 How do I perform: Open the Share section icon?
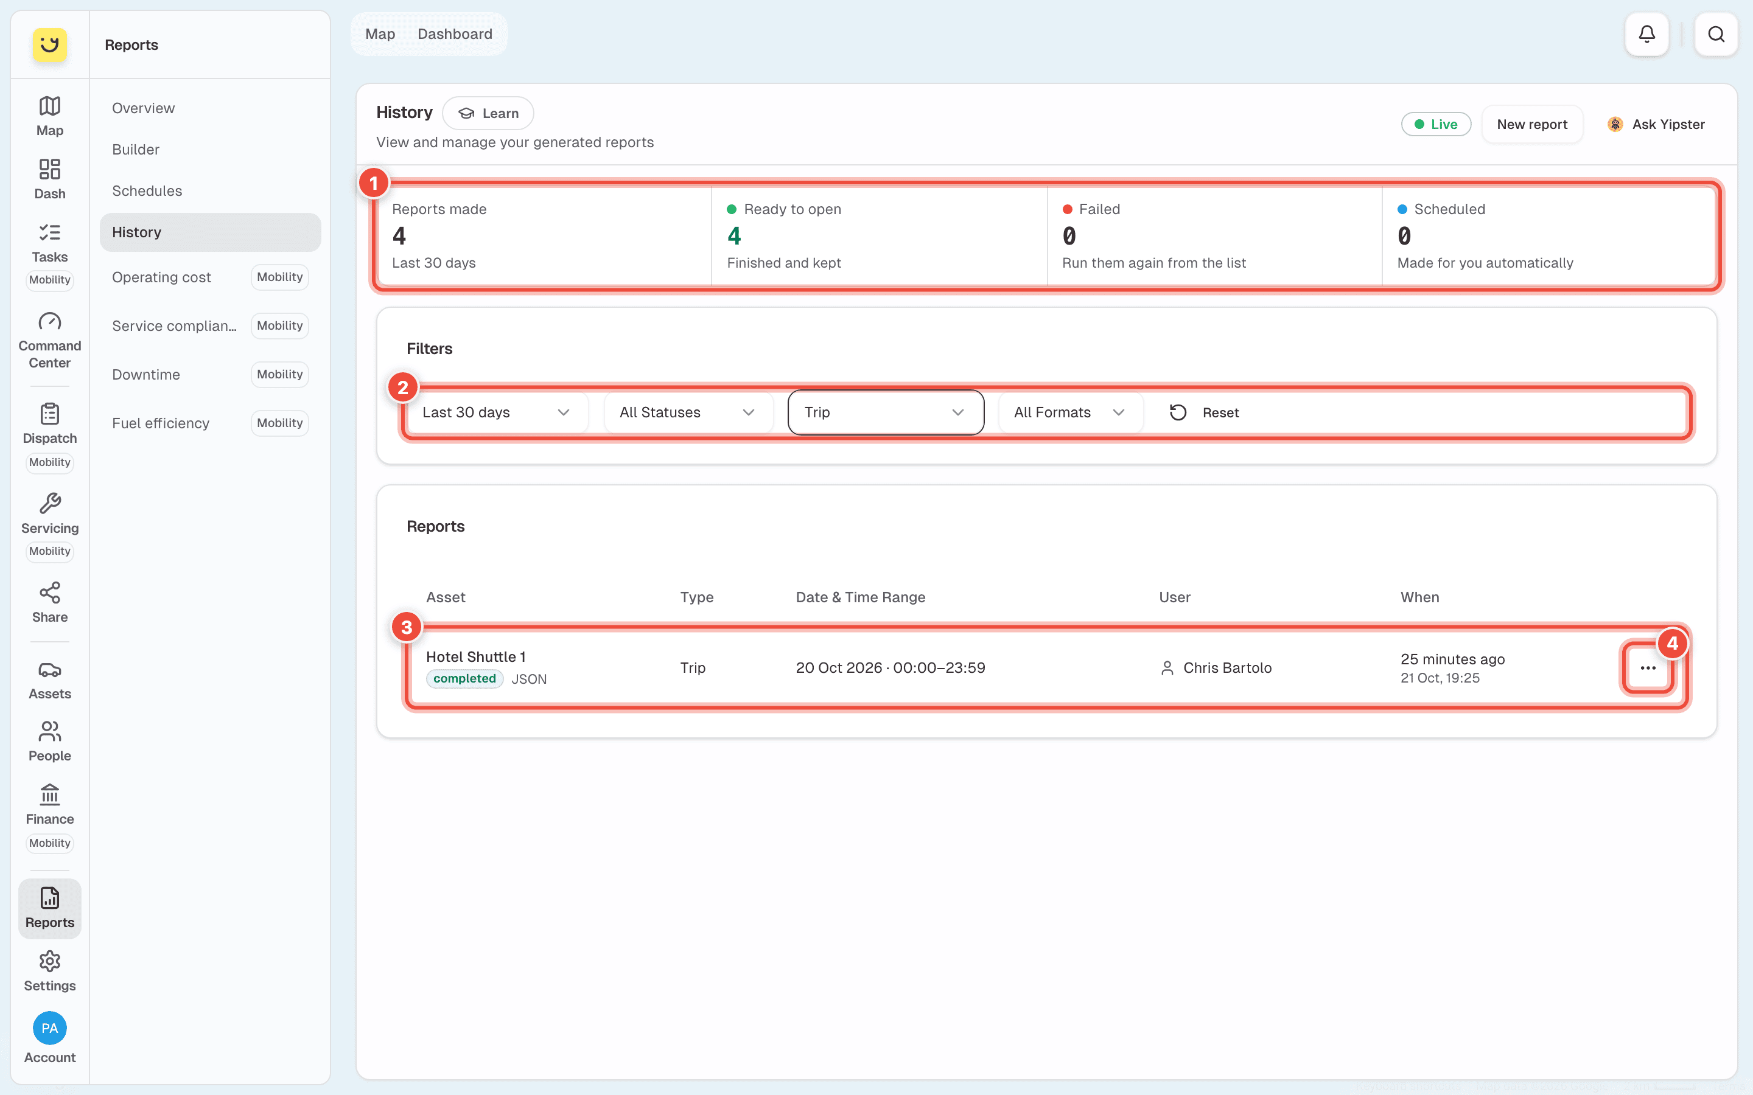coord(49,593)
